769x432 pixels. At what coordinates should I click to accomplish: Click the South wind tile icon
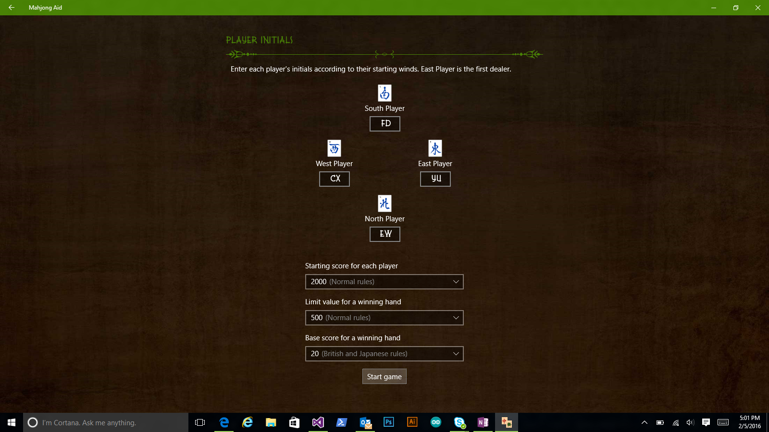click(384, 93)
